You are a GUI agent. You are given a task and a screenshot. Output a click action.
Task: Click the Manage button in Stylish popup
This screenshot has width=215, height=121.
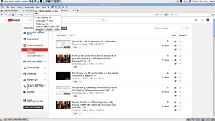[39, 30]
